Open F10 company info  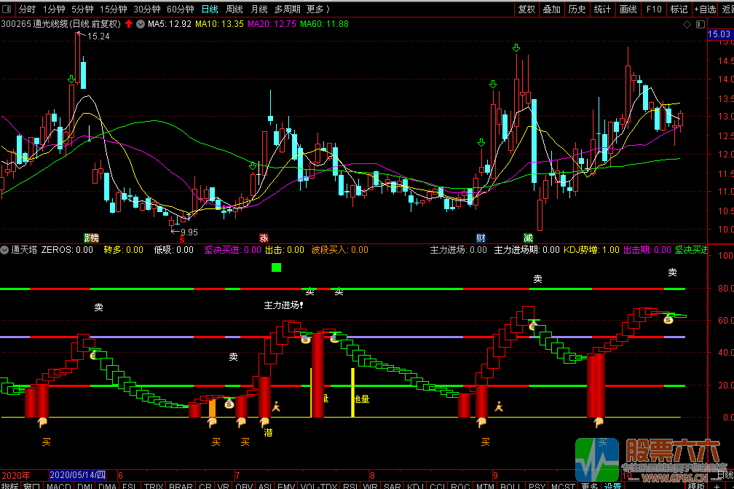[654, 9]
